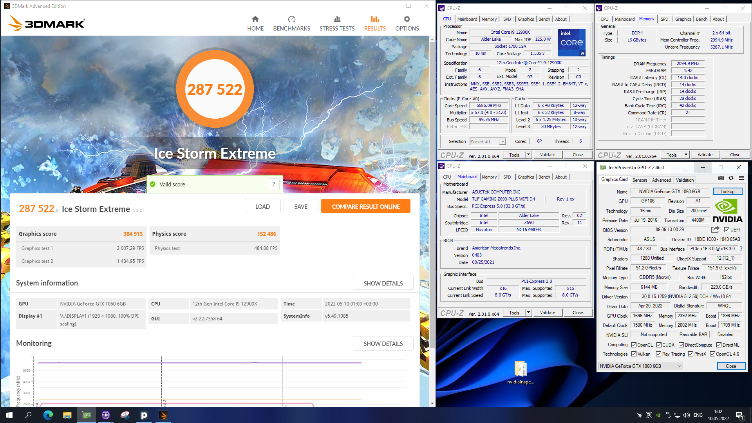Open volume control in system tray
The image size is (752, 423).
pos(686,415)
